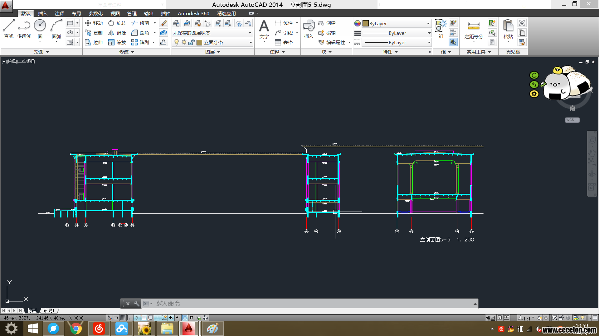Viewport: 599px width, 336px height.
Task: Click the 复制 (Copy) tool
Action: click(x=94, y=33)
